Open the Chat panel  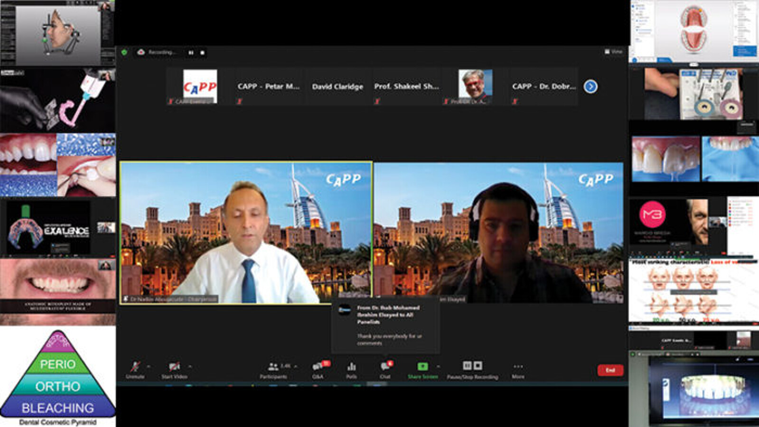[x=385, y=367]
